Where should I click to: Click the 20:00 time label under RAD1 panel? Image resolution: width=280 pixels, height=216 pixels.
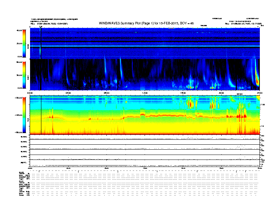(x=221, y=93)
